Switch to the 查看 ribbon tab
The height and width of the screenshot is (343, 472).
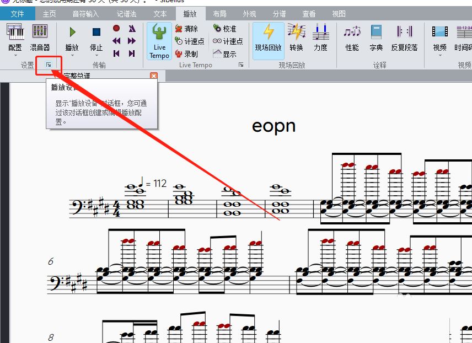[309, 14]
